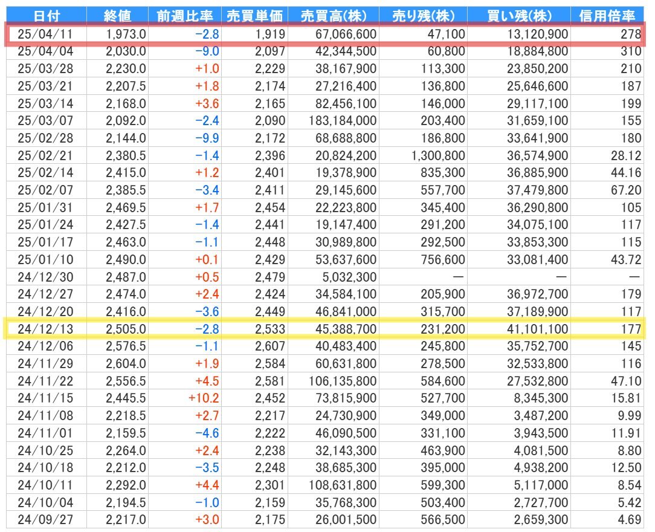Select date cell 25/02/07
This screenshot has width=655, height=532.
(45, 190)
